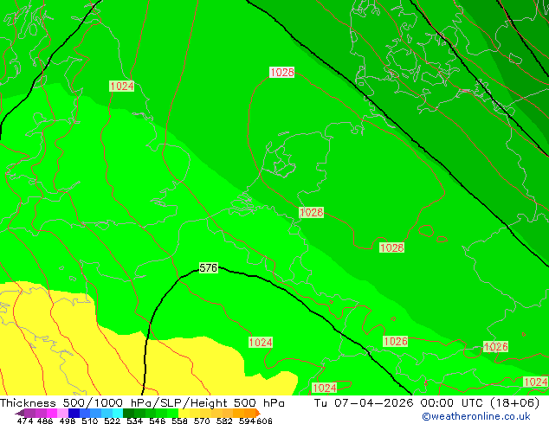549x424 pixels.
Task: Click the orange right arrow tip of the color scale
Action: [x=258, y=414]
